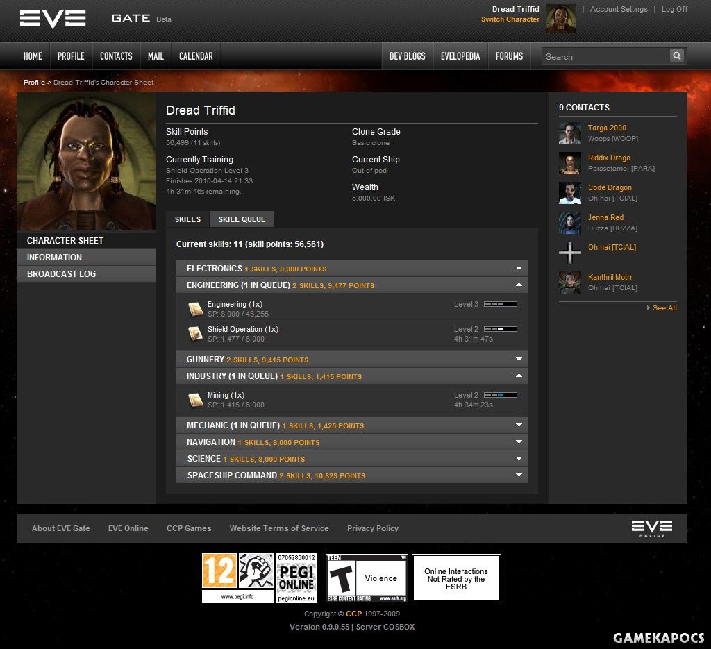The width and height of the screenshot is (711, 649).
Task: Click the Mining skill book icon
Action: (x=195, y=400)
